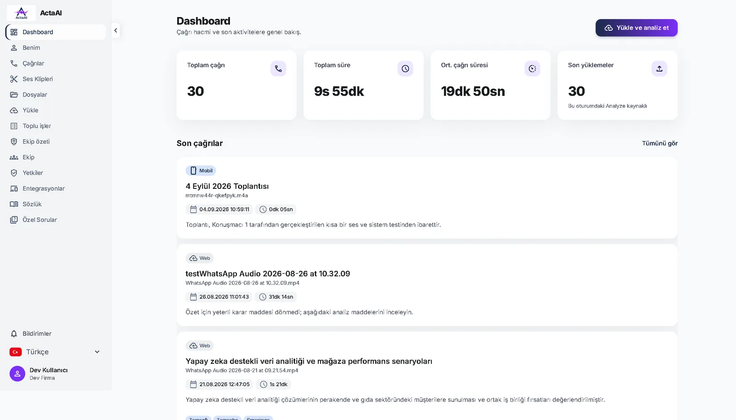Click the ActaAI logo icon
This screenshot has width=736, height=420.
pos(21,13)
